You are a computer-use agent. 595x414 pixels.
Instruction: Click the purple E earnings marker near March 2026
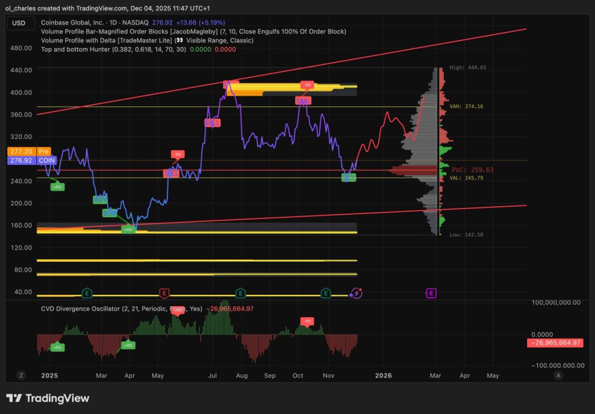431,294
